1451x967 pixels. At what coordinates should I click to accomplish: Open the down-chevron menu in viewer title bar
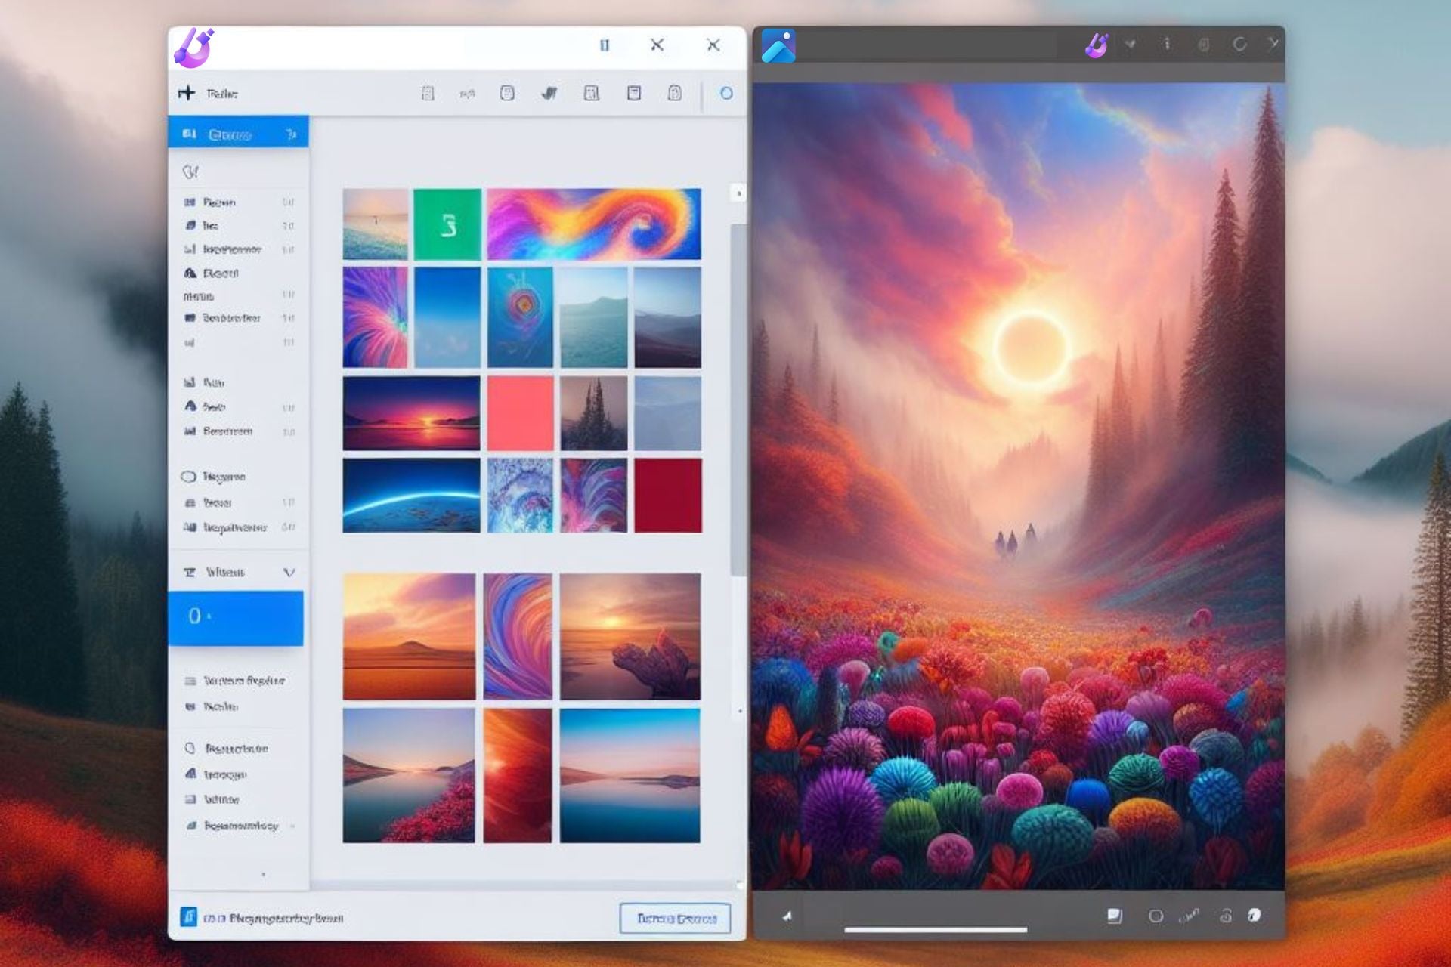pyautogui.click(x=1130, y=45)
